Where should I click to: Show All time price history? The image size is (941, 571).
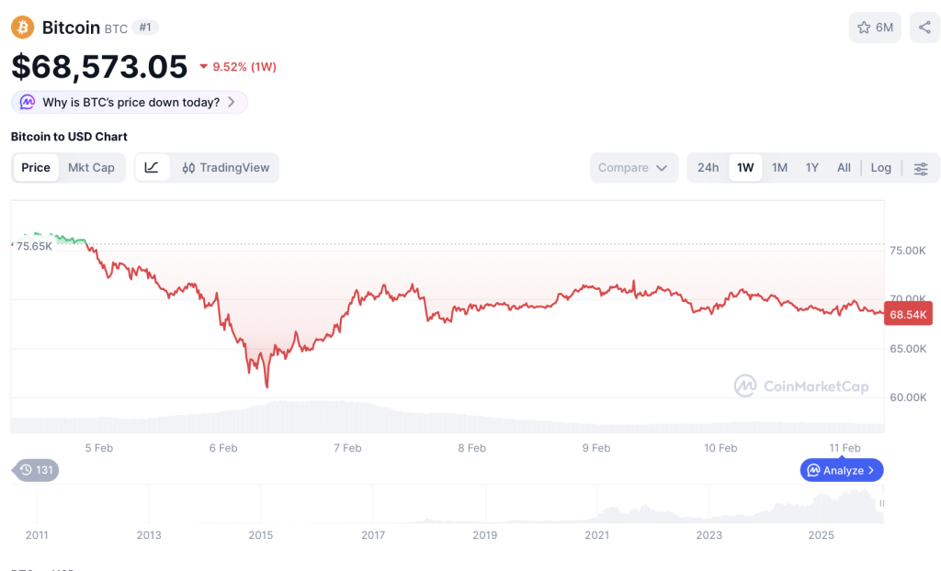click(844, 168)
